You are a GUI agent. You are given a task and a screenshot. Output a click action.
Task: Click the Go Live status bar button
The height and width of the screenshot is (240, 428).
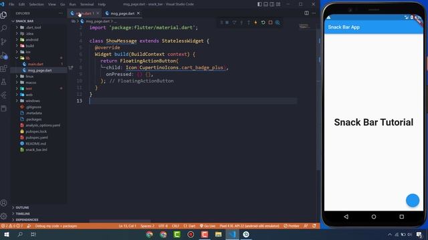click(207, 226)
